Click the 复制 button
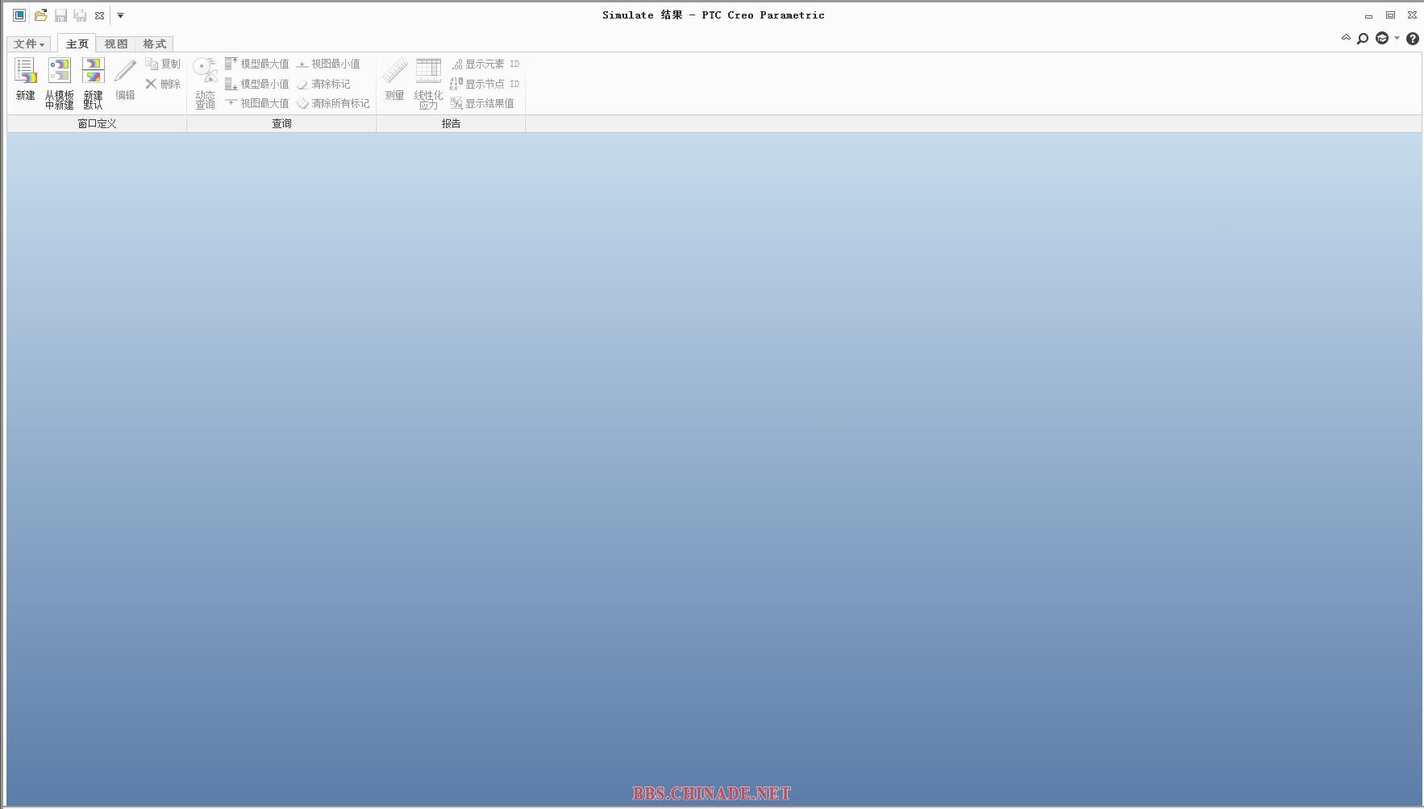This screenshot has height=809, width=1424. point(163,64)
